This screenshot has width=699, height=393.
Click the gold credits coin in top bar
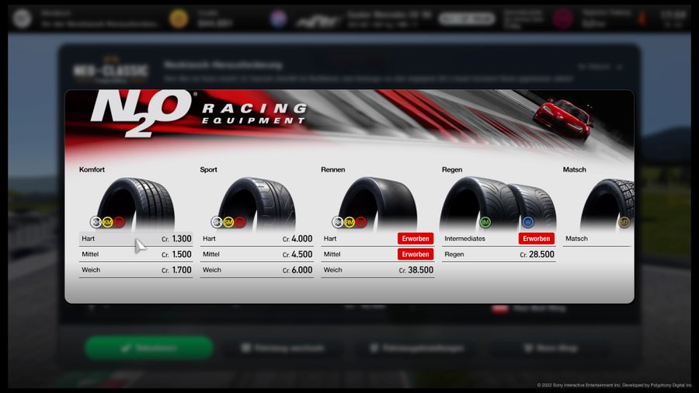click(x=179, y=19)
